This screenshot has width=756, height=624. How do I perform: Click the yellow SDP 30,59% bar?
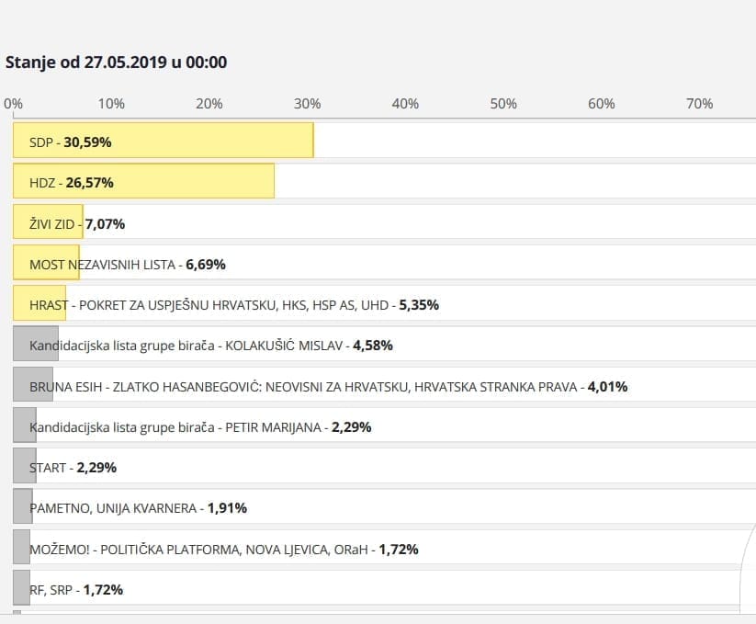[x=164, y=141]
